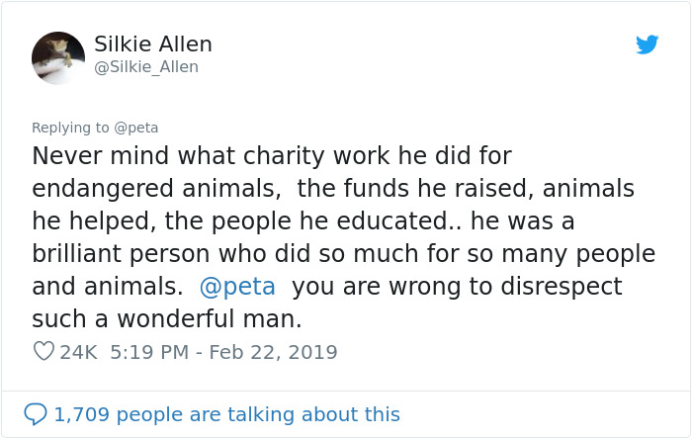Click the blue speech bubble reply icon
The width and height of the screenshot is (692, 439).
tap(36, 414)
